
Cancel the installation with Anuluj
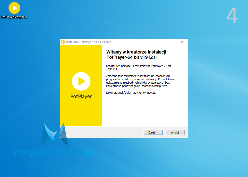(175, 132)
